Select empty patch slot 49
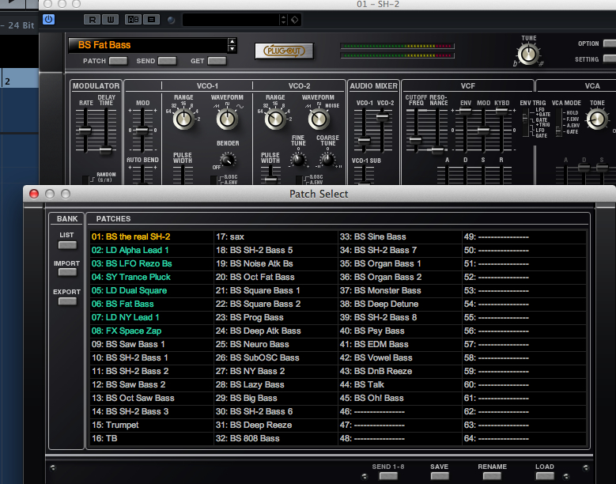The height and width of the screenshot is (484, 616). (524, 237)
